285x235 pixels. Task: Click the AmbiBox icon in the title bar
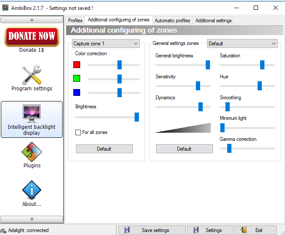pyautogui.click(x=5, y=8)
